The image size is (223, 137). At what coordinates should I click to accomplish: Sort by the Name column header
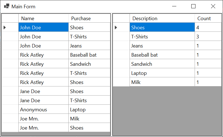[44, 18]
